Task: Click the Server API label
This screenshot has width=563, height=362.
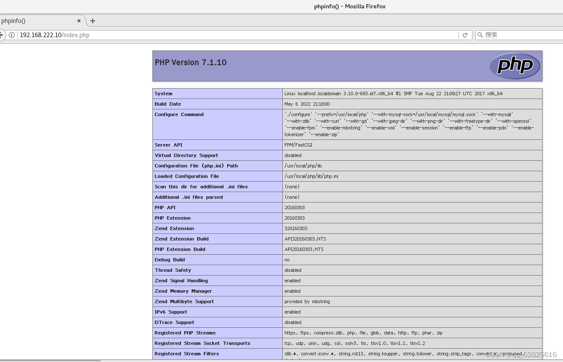Action: (x=168, y=145)
